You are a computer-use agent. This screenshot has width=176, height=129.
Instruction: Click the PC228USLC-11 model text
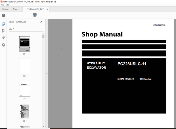[x=132, y=64]
